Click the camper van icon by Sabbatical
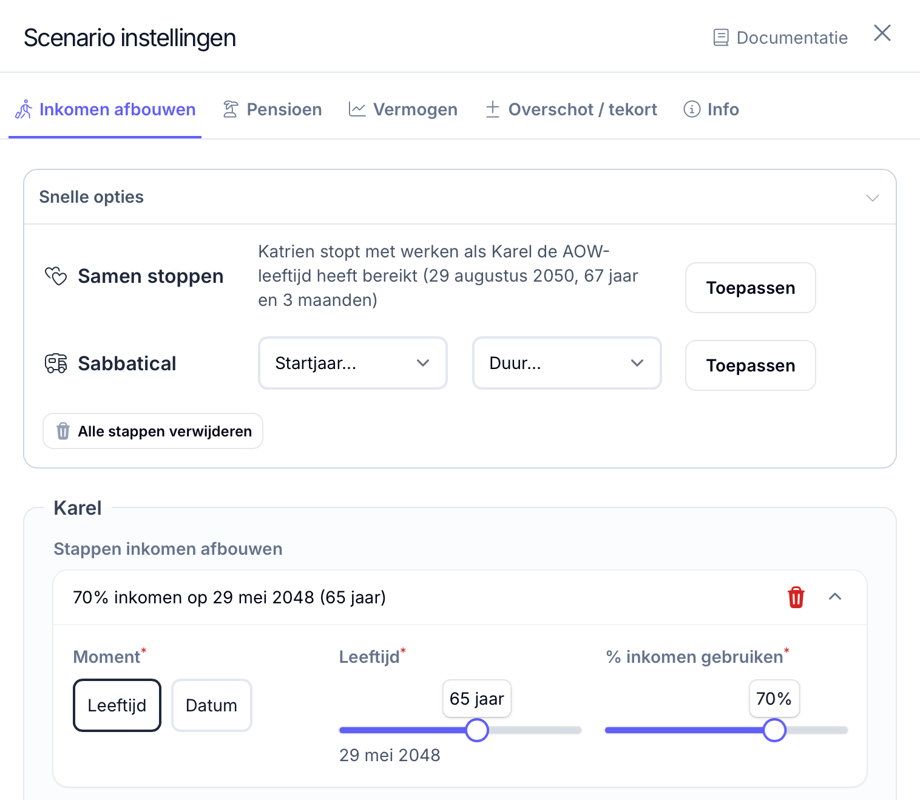This screenshot has height=800, width=920. (56, 364)
